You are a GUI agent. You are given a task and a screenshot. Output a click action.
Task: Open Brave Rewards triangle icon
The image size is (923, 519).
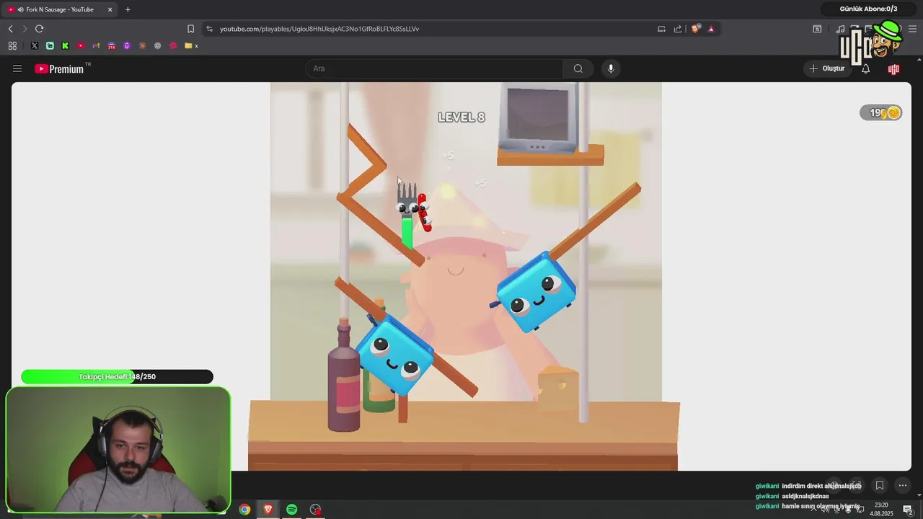coord(711,29)
